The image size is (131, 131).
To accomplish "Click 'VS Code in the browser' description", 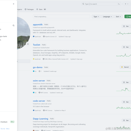I will pos(41,106).
